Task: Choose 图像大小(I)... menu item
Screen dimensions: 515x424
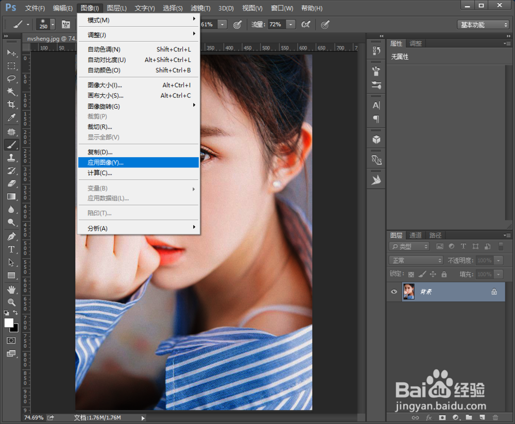Action: [139, 85]
